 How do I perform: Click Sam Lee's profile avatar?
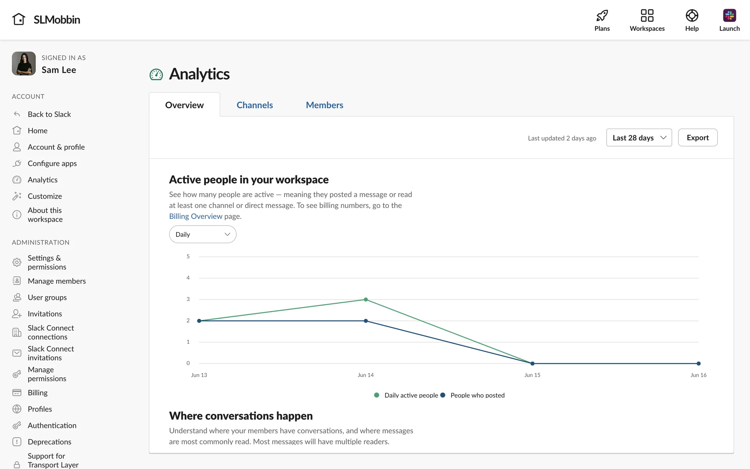(x=24, y=63)
